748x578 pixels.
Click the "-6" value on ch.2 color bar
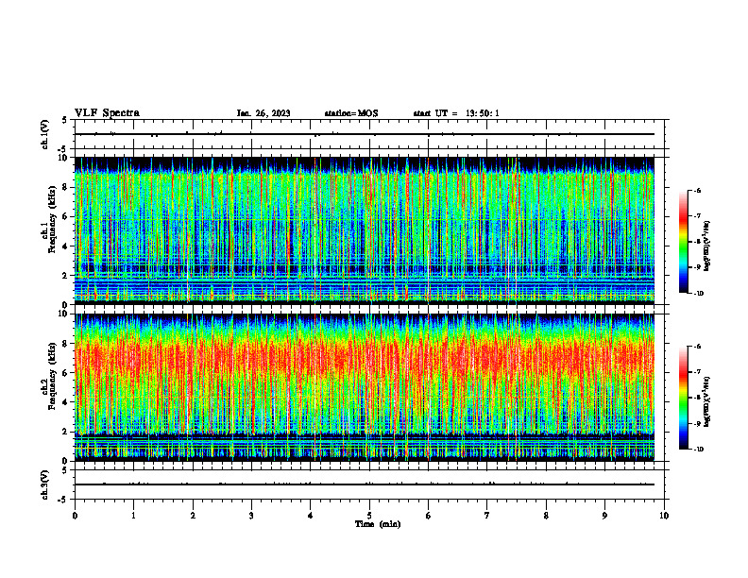tap(698, 347)
